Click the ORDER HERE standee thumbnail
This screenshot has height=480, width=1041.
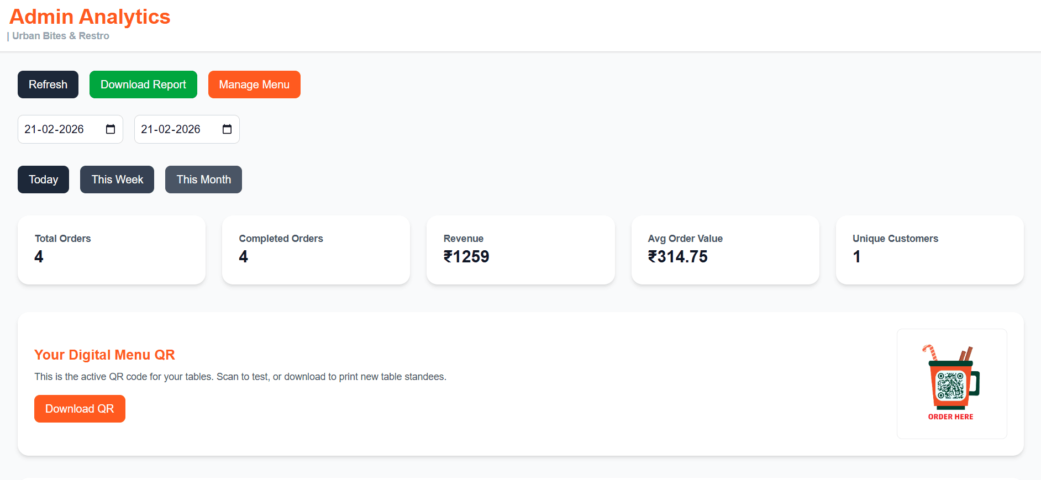pyautogui.click(x=951, y=416)
